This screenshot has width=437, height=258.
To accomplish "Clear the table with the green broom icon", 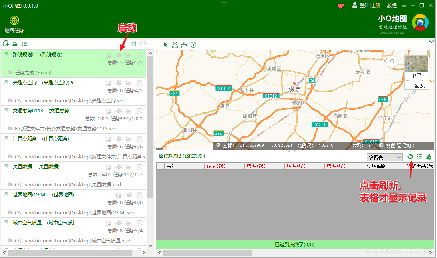I will click(x=429, y=157).
